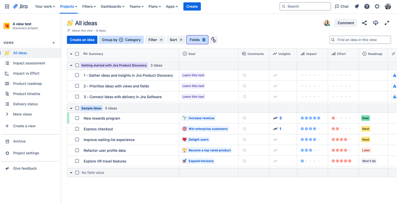Click the Atlassian link icon in row 3
This screenshot has width=397, height=203.
click(x=394, y=97)
